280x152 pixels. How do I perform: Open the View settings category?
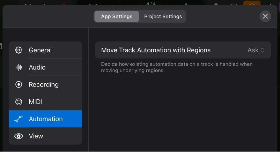pyautogui.click(x=36, y=136)
